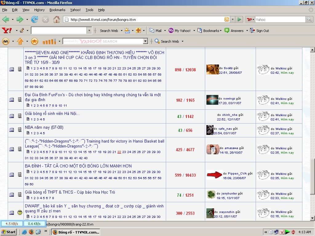
Task: Click the orange signal bars icon
Action: 49,41
